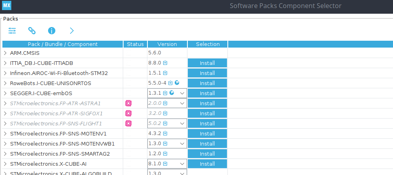This screenshot has width=393, height=175.
Task: Open version dropdown for FP-SNS-MOTENVWB1
Action: pyautogui.click(x=182, y=144)
